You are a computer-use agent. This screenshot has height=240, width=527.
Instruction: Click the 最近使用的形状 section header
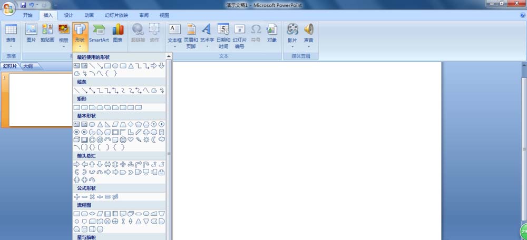point(93,57)
